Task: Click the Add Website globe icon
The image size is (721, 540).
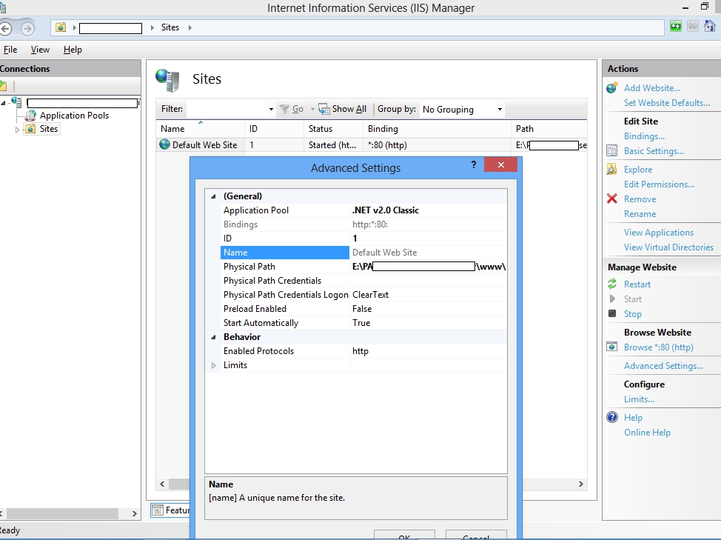Action: coord(611,88)
